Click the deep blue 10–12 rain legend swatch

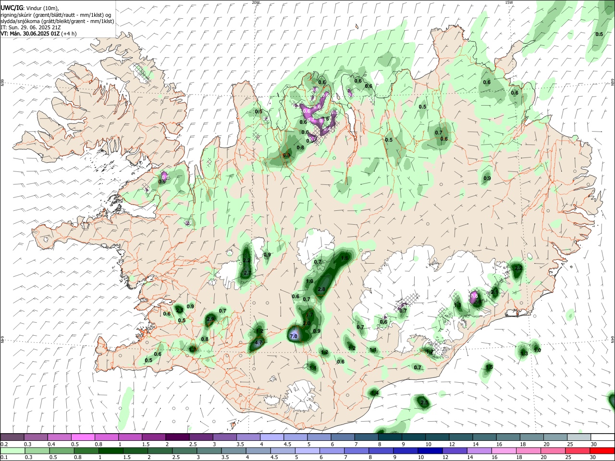click(x=430, y=450)
